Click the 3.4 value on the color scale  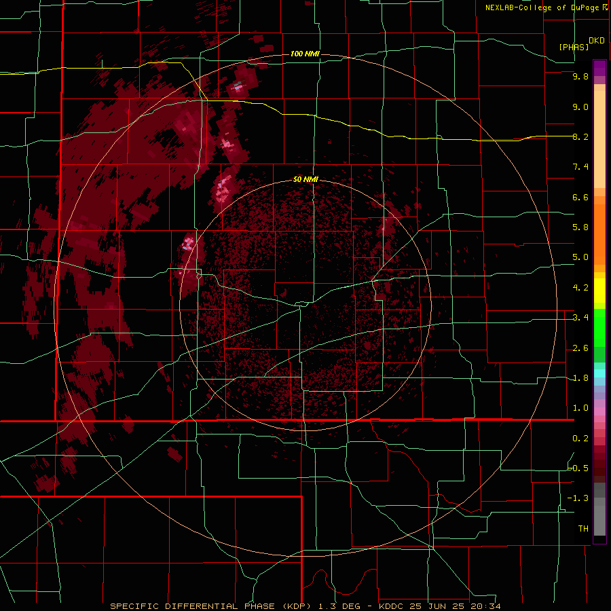[580, 318]
